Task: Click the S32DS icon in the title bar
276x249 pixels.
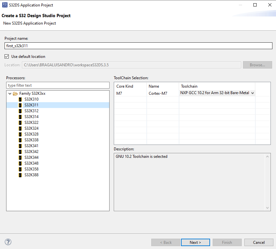Action: click(x=5, y=5)
